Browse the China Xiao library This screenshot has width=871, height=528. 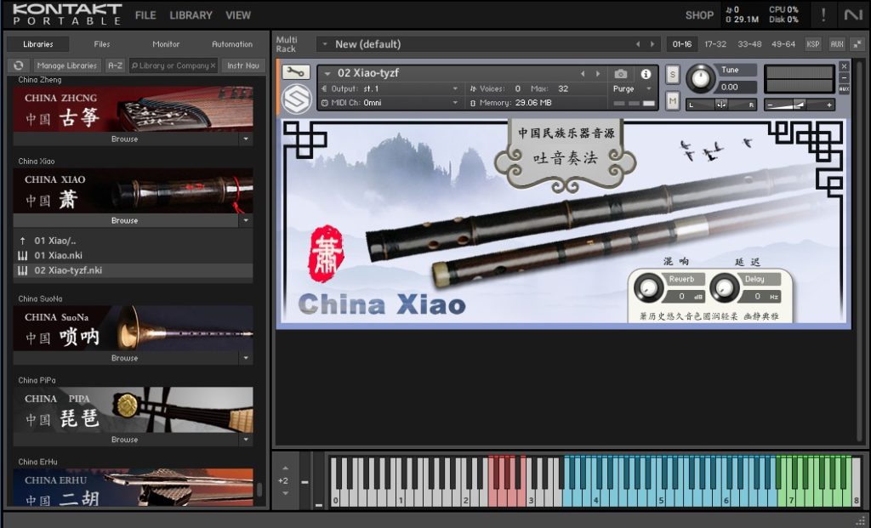point(126,220)
